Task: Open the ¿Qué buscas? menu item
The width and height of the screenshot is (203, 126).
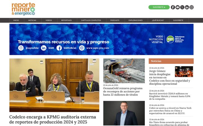Action: tap(158, 20)
